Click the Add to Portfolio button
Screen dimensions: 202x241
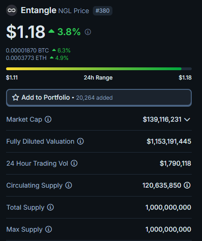[99, 98]
